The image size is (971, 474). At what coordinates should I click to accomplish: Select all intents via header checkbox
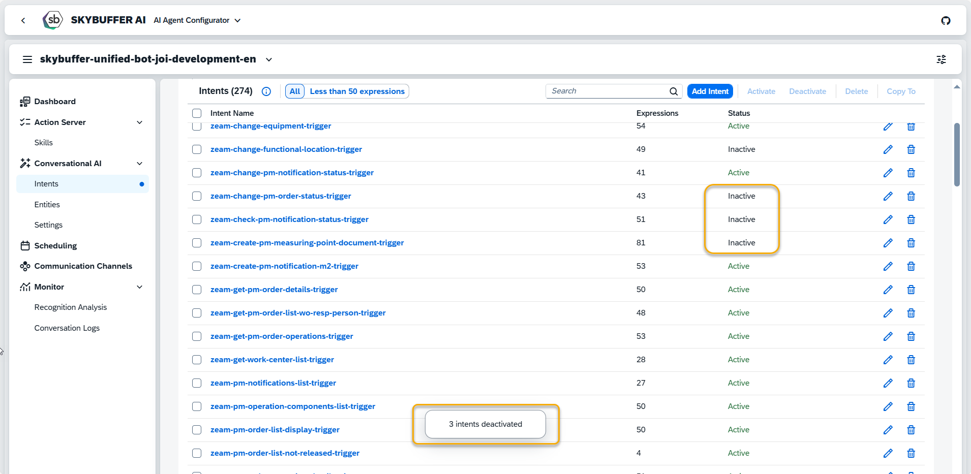[x=197, y=113]
